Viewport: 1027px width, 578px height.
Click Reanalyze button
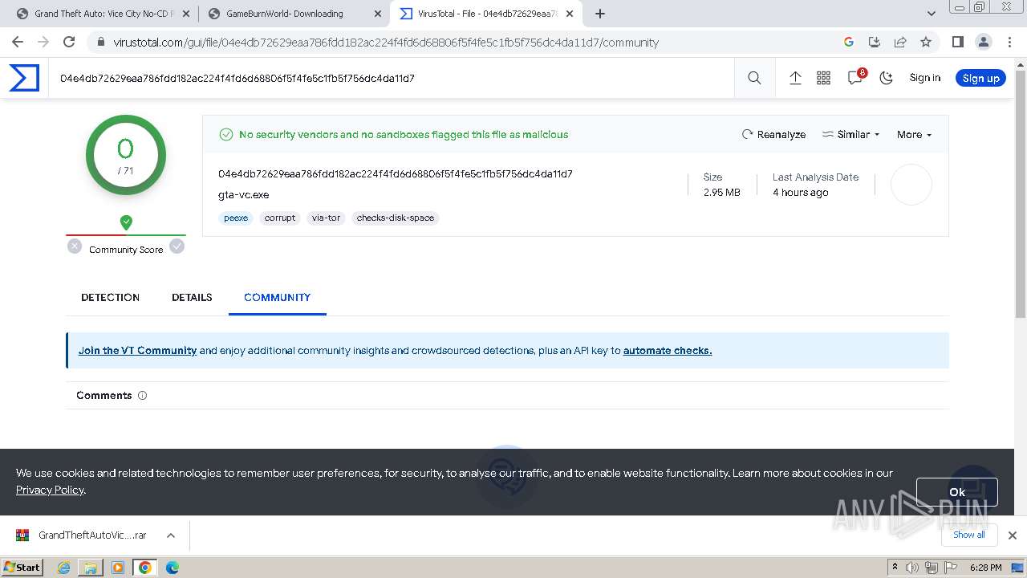coord(773,134)
